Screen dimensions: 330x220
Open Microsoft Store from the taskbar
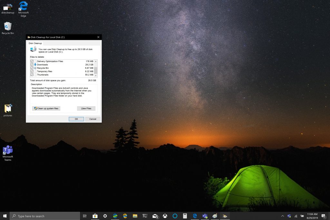(x=95, y=216)
